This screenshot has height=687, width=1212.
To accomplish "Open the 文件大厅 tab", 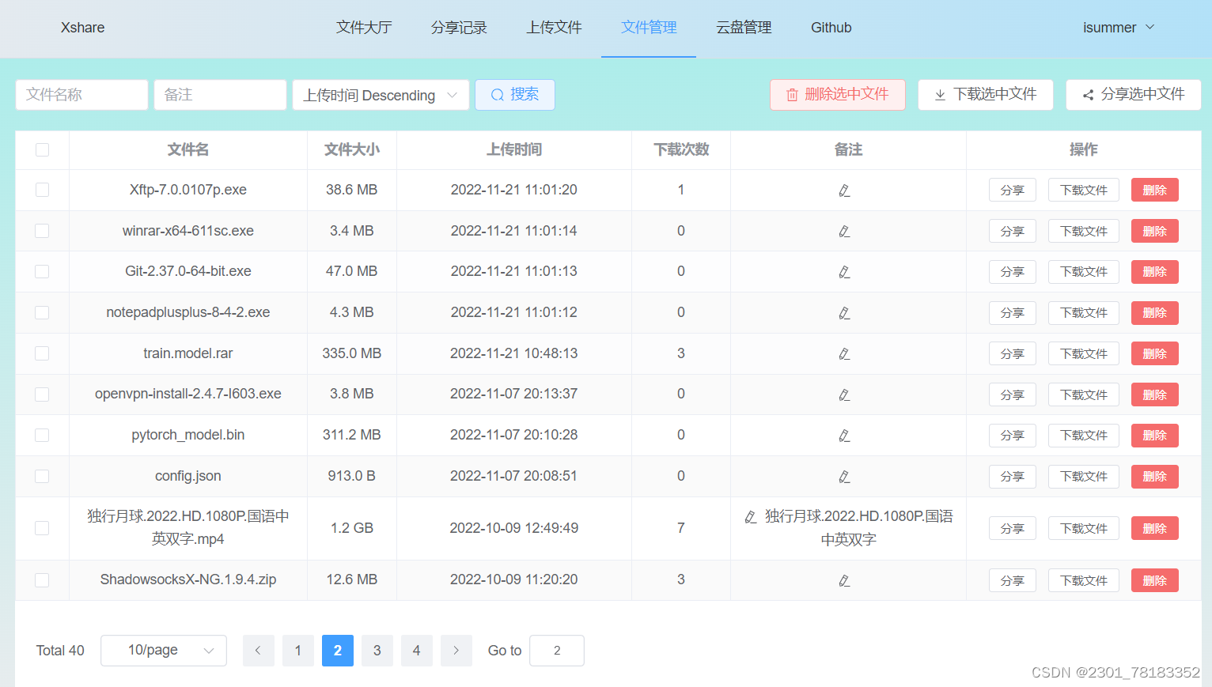I will pos(364,28).
